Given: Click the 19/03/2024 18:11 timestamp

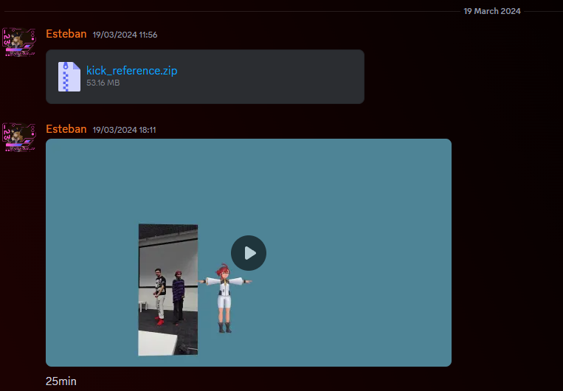Looking at the screenshot, I should [x=124, y=130].
